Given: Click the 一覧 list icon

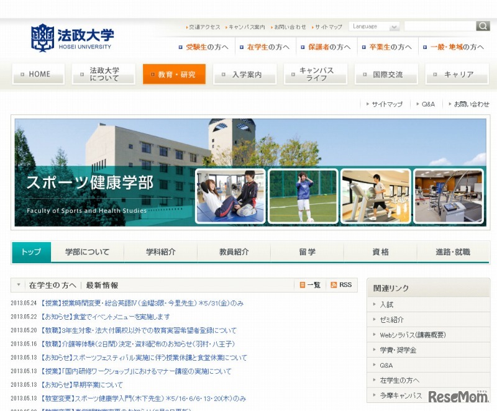Looking at the screenshot, I should pos(304,284).
